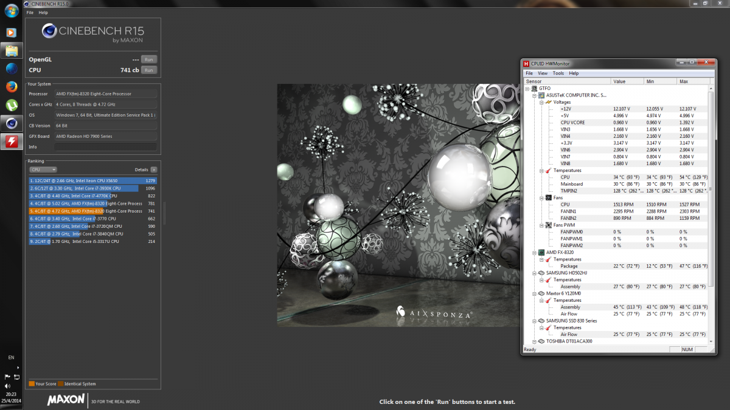This screenshot has width=730, height=410.
Task: Launch Windows Media Player from the taskbar
Action: coord(12,32)
